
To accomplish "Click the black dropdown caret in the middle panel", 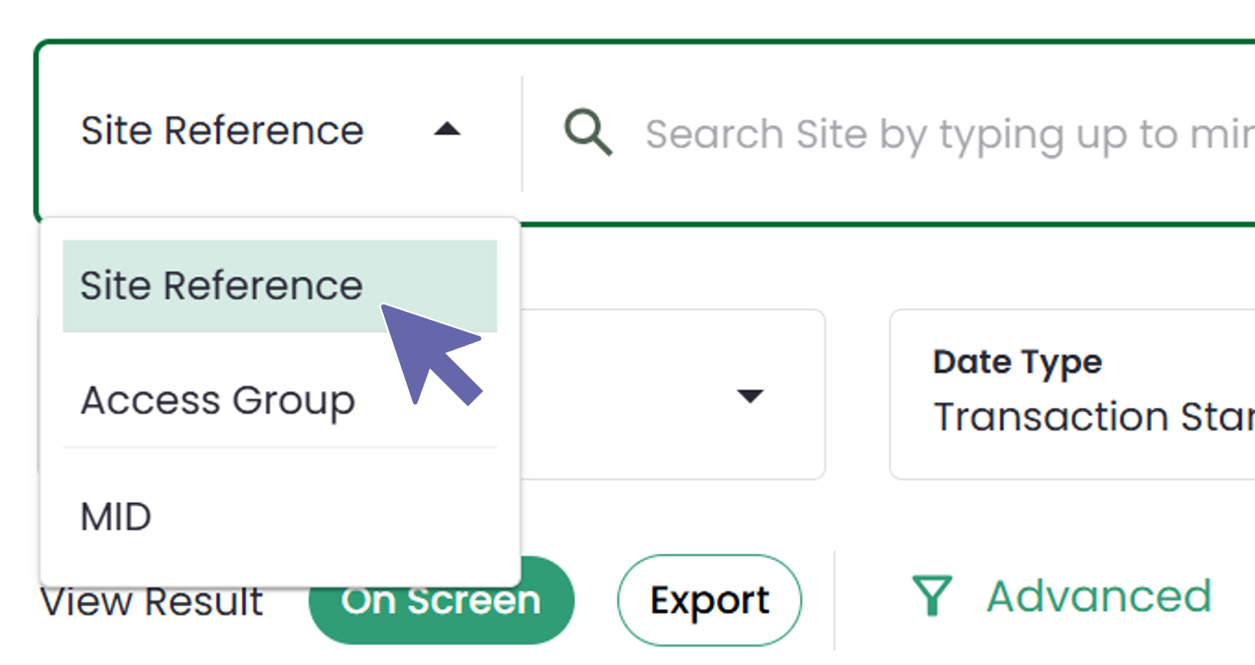I will click(x=752, y=395).
